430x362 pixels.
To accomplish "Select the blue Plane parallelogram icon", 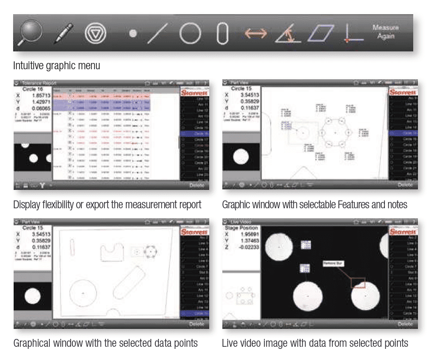I will (320, 34).
